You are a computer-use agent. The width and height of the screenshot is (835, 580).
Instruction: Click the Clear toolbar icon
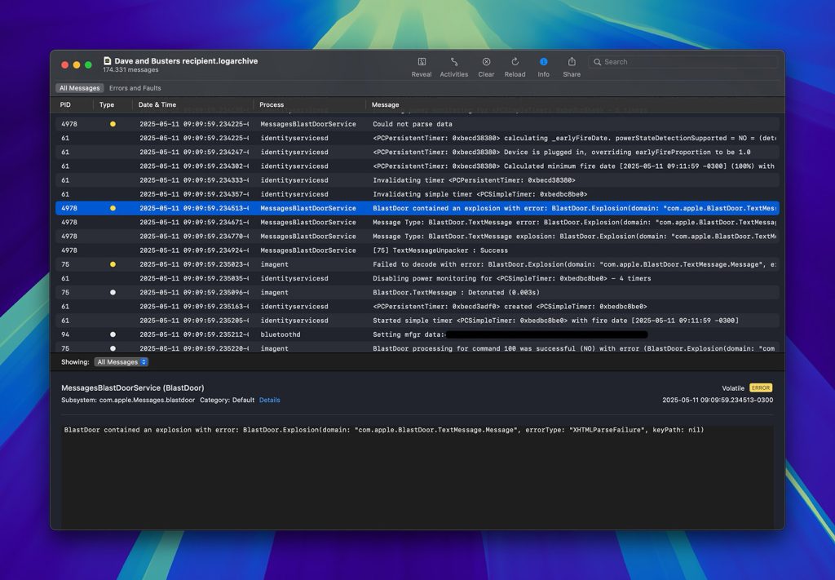click(486, 62)
